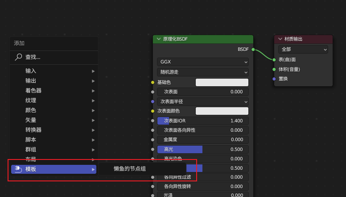This screenshot has height=197, width=346.
Task: Open the 颜色 submenu
Action: (54, 110)
